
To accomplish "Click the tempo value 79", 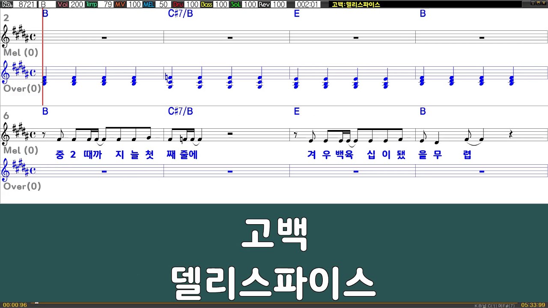I will [x=106, y=4].
